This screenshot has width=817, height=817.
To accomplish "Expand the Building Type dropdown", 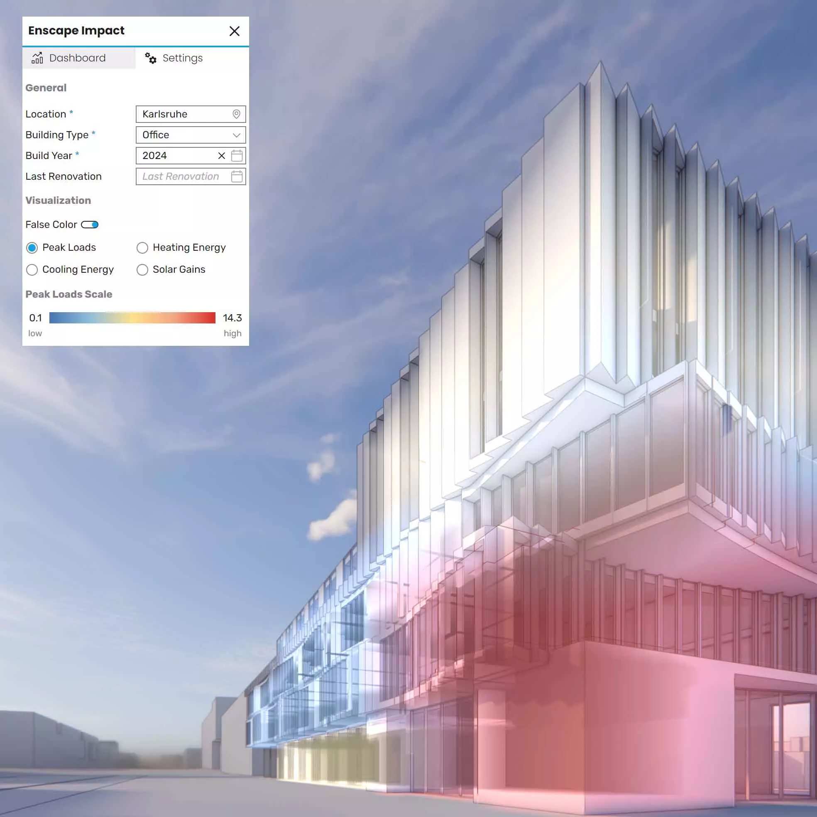I will pyautogui.click(x=236, y=135).
